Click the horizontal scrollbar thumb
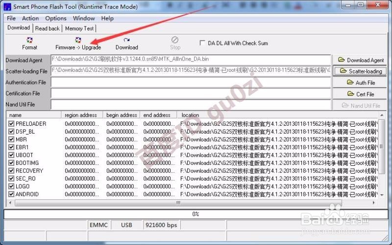The image size is (392, 245). click(178, 203)
